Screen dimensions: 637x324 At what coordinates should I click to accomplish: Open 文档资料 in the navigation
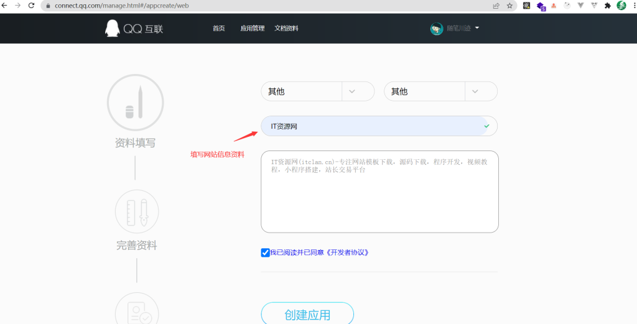(x=286, y=29)
